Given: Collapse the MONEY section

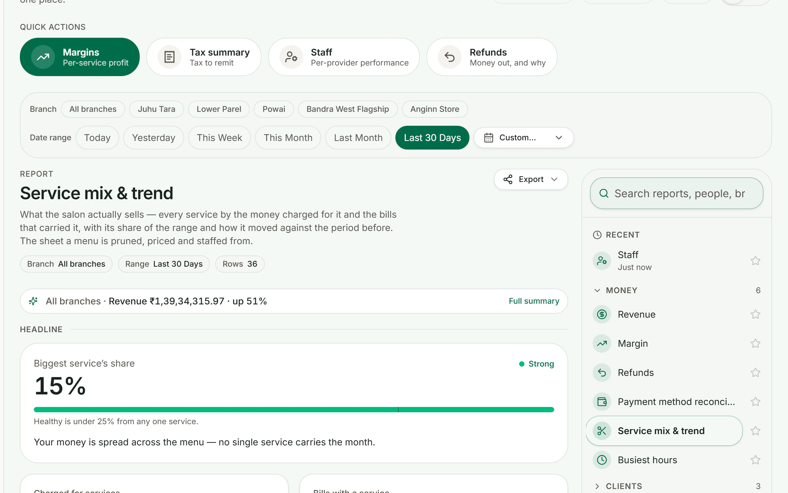Looking at the screenshot, I should click(677, 290).
